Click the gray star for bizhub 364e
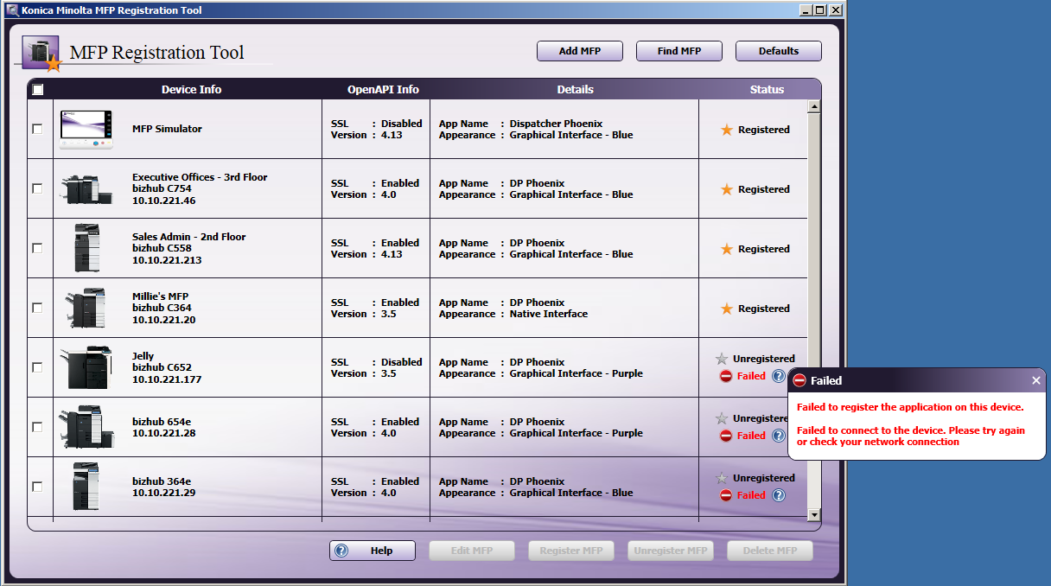This screenshot has width=1051, height=586. [x=722, y=478]
